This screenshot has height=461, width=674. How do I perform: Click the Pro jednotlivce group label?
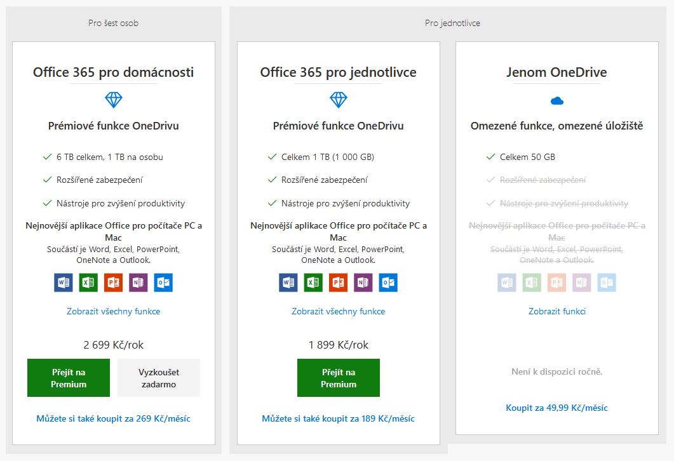tap(452, 23)
